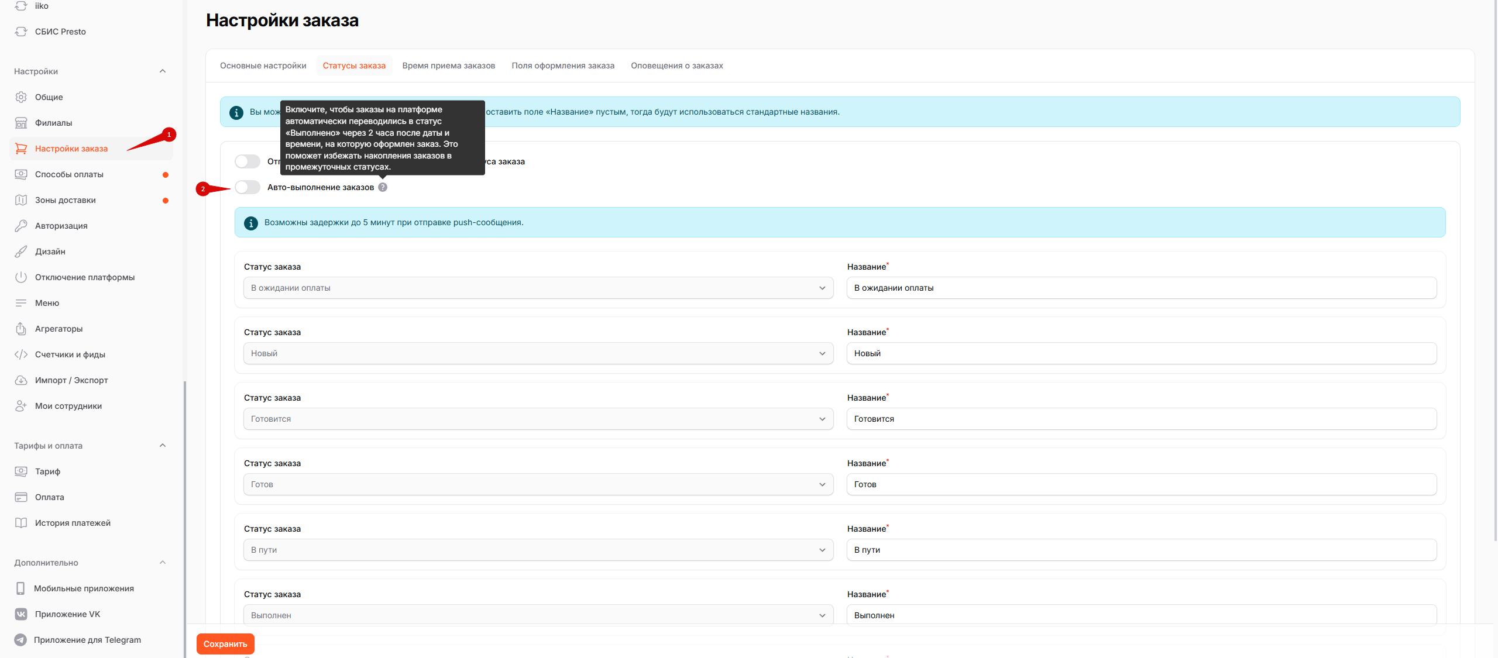Click the credit card icon beside Оплата
Image resolution: width=1498 pixels, height=658 pixels.
tap(21, 497)
